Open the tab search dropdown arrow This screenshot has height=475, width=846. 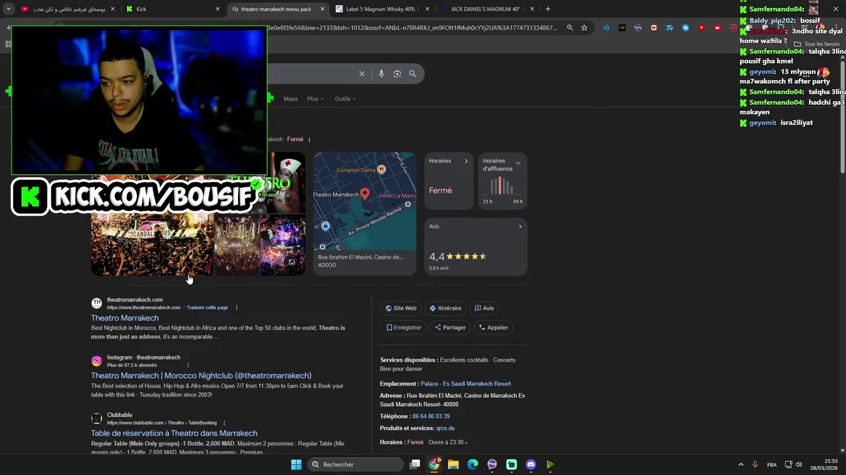click(9, 9)
